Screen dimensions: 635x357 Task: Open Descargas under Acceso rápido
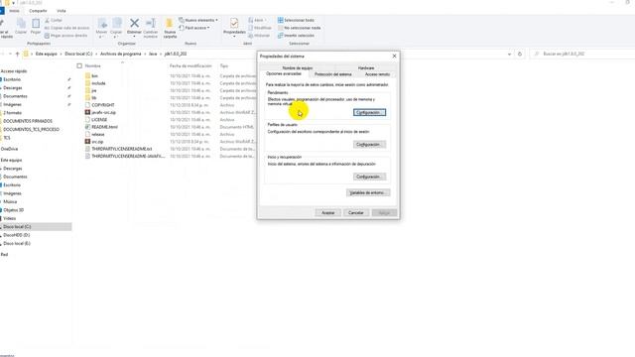coord(13,88)
